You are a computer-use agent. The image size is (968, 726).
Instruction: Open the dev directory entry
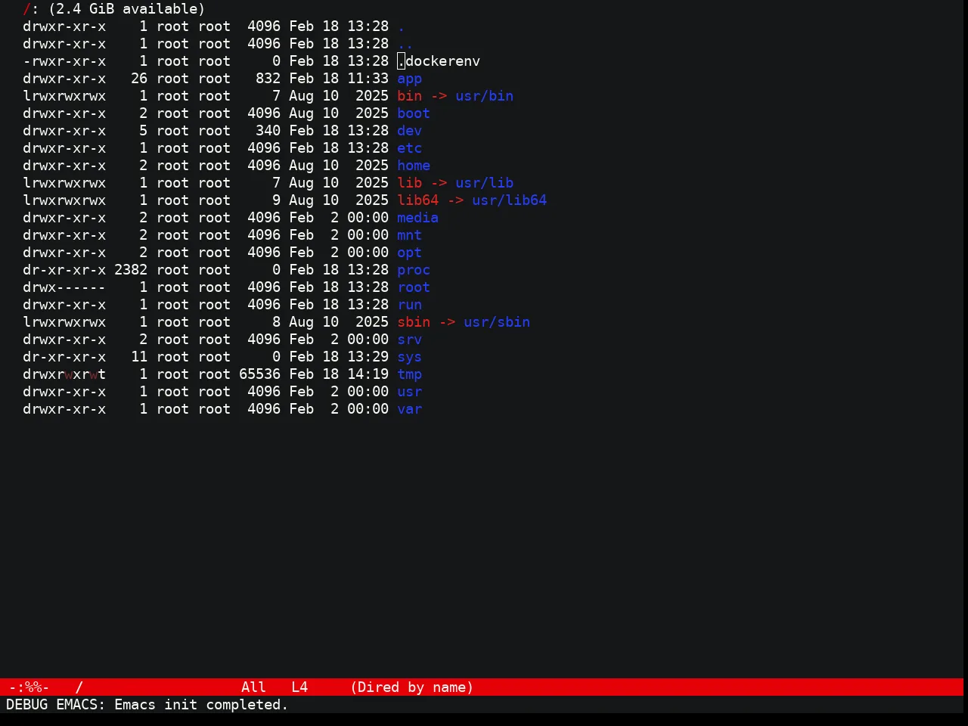click(x=409, y=131)
